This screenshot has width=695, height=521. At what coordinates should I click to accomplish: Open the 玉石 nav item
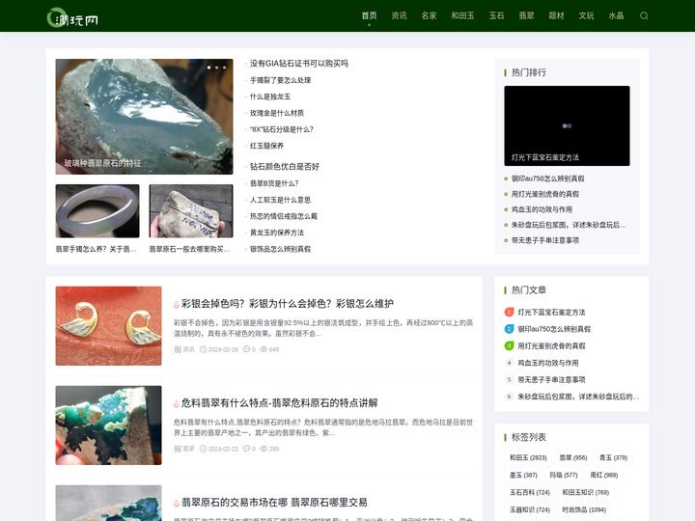496,15
